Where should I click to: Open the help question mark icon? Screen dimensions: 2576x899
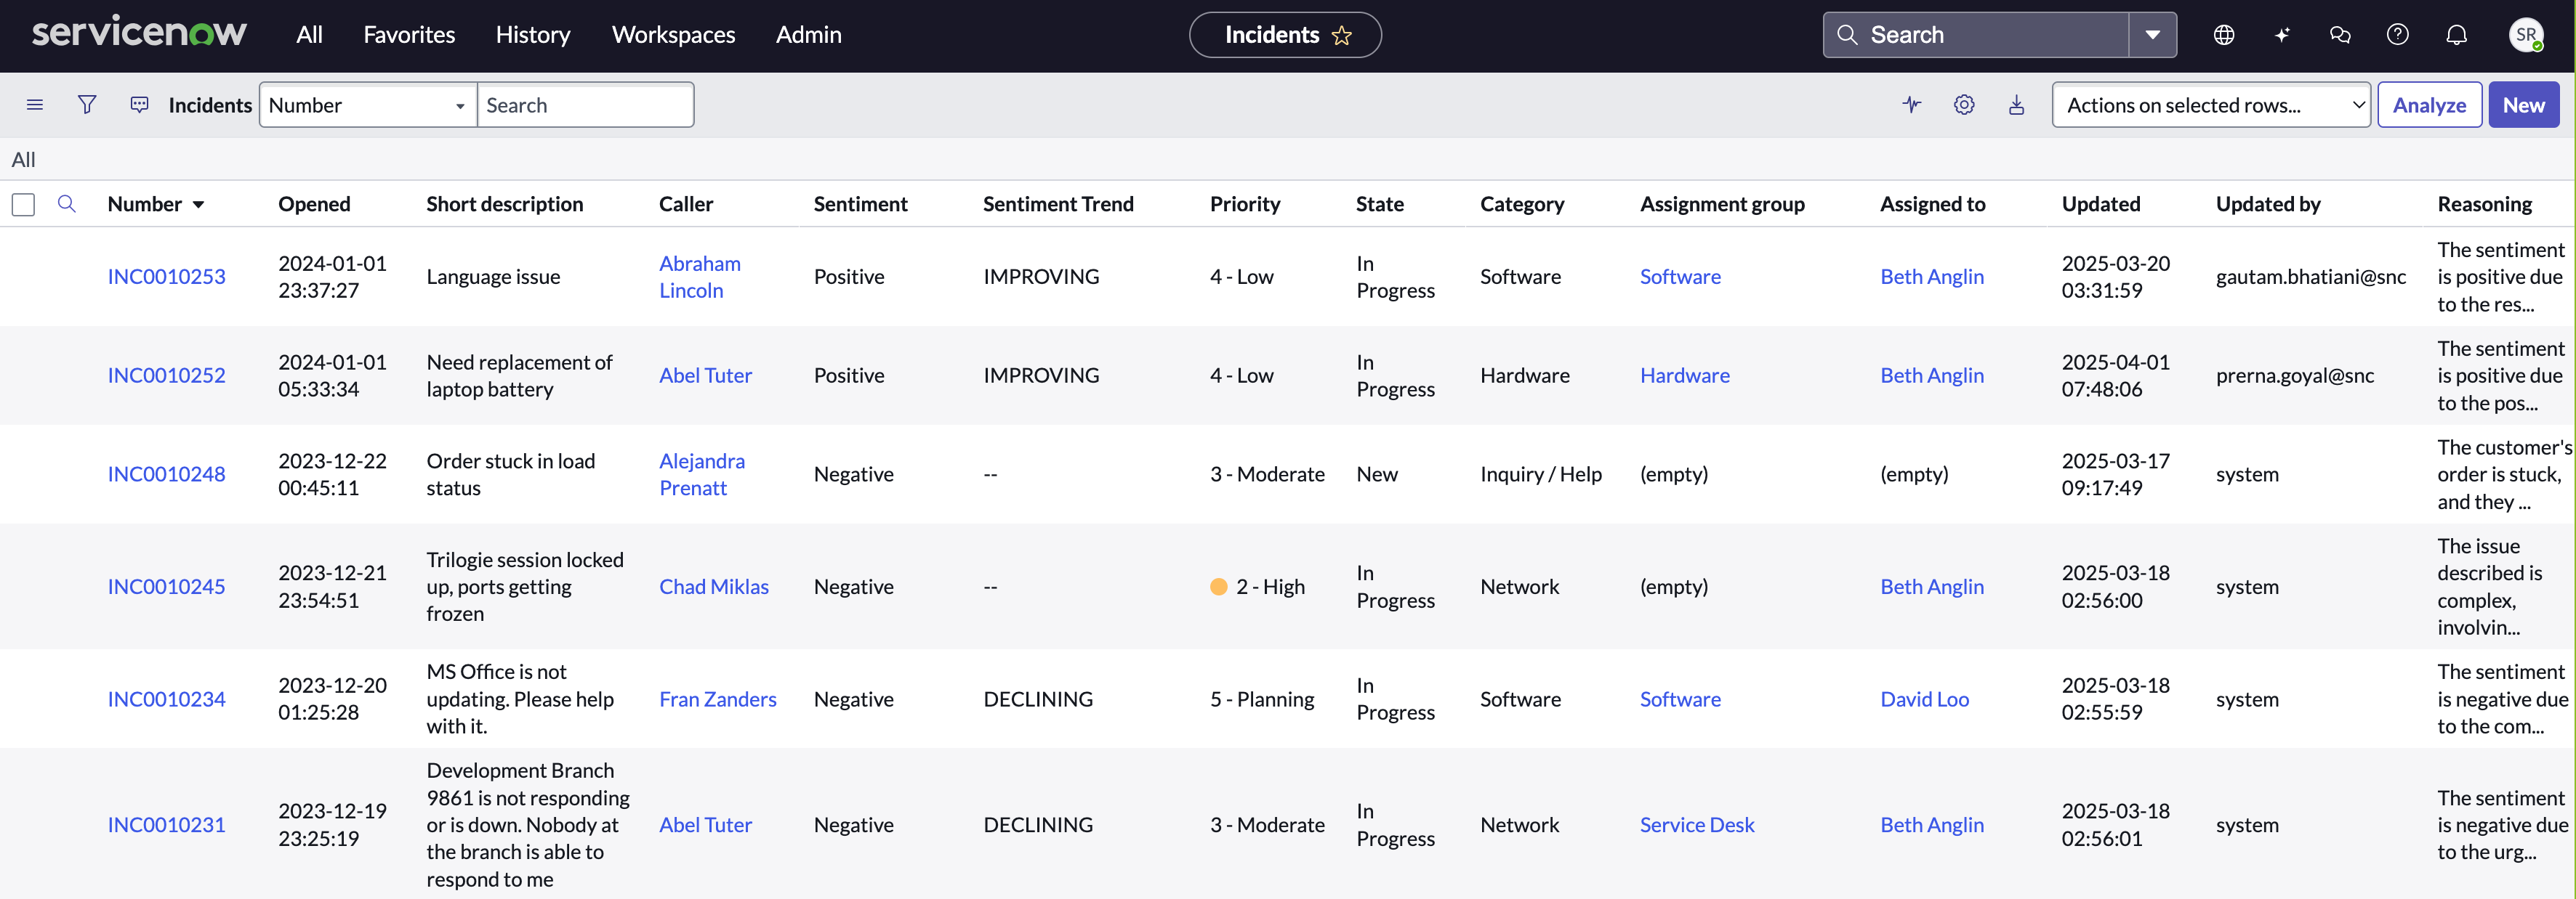tap(2397, 35)
